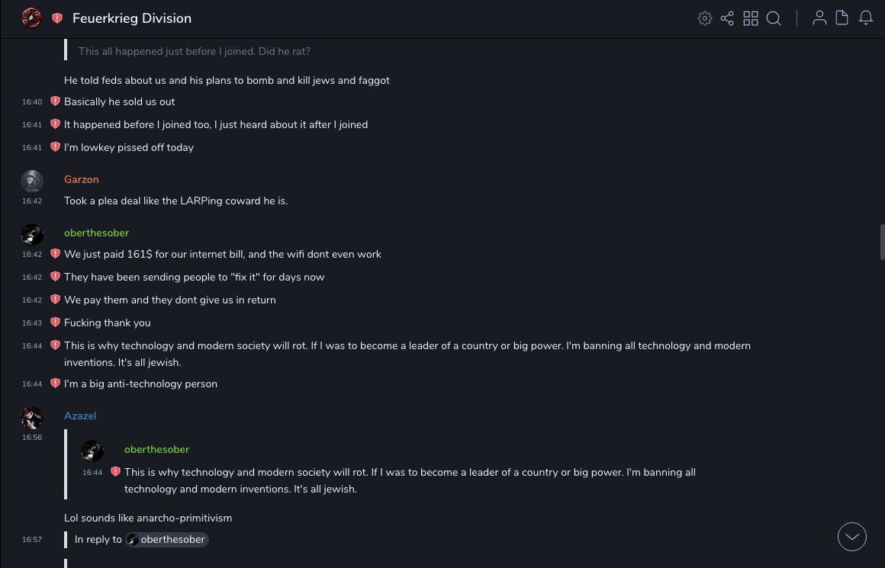This screenshot has width=885, height=568.
Task: Click the 16:42 timestamp under Garzon
Action: pyautogui.click(x=32, y=201)
